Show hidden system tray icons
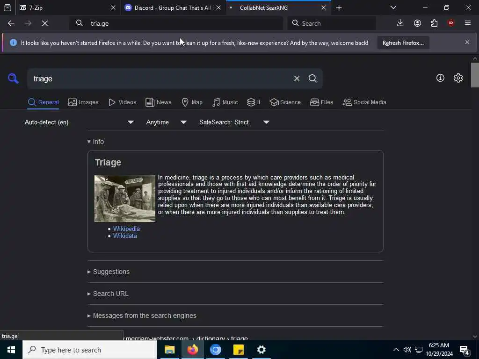This screenshot has width=479, height=359. (x=396, y=350)
